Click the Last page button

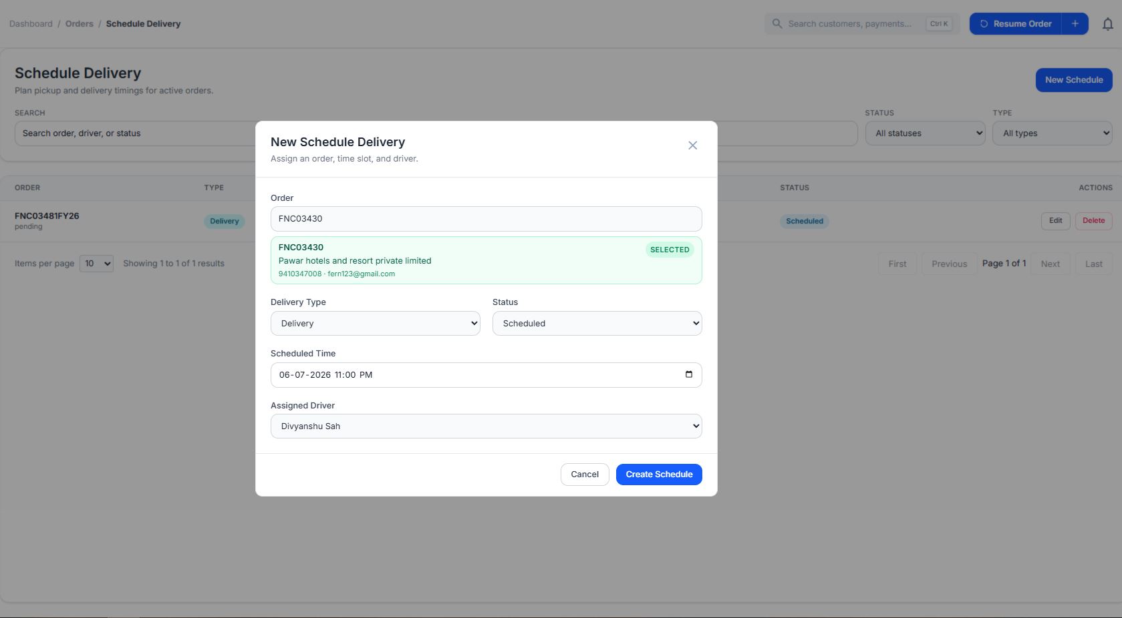click(1093, 264)
